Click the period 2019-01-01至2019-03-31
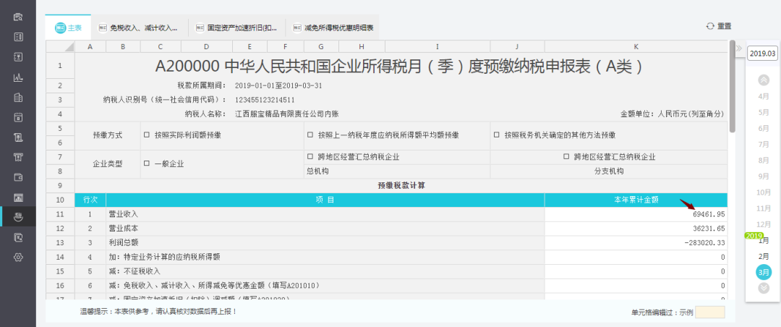The height and width of the screenshot is (327, 781). point(279,85)
